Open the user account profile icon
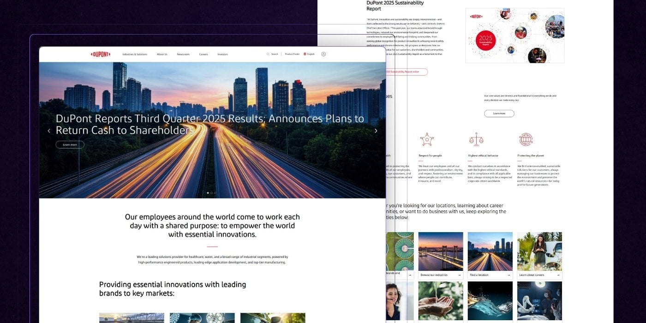The width and height of the screenshot is (646, 323). coord(323,54)
